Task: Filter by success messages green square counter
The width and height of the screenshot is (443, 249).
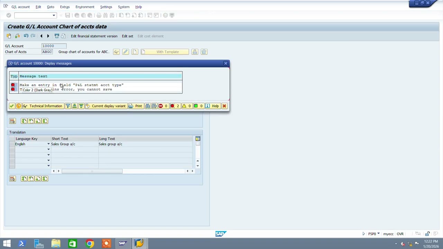Action: click(198, 106)
